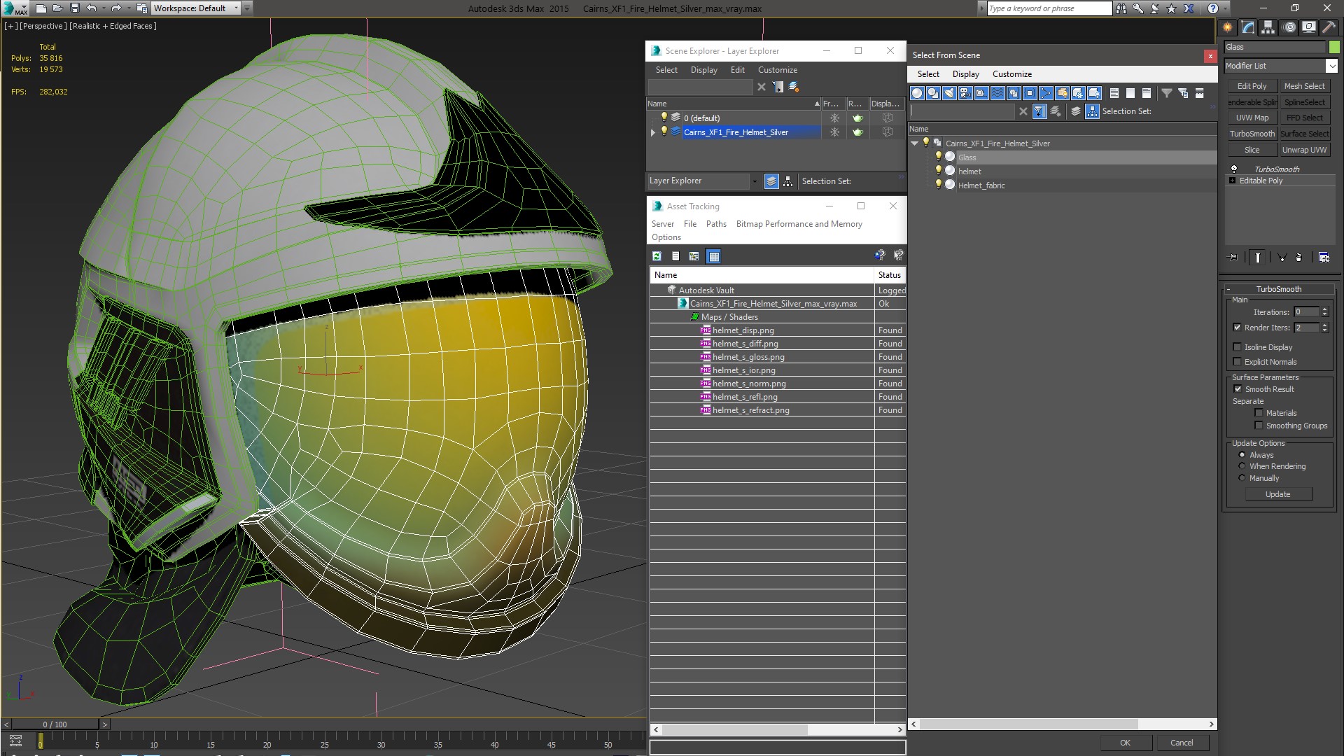This screenshot has height=756, width=1344.
Task: Select When Rendering update option
Action: tap(1242, 466)
